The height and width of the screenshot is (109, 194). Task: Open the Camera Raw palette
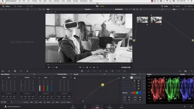(3, 71)
